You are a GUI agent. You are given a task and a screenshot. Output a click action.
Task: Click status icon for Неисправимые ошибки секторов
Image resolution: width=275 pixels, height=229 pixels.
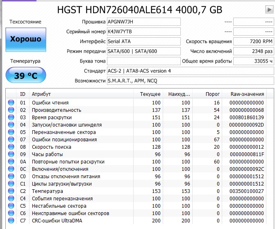11,213
